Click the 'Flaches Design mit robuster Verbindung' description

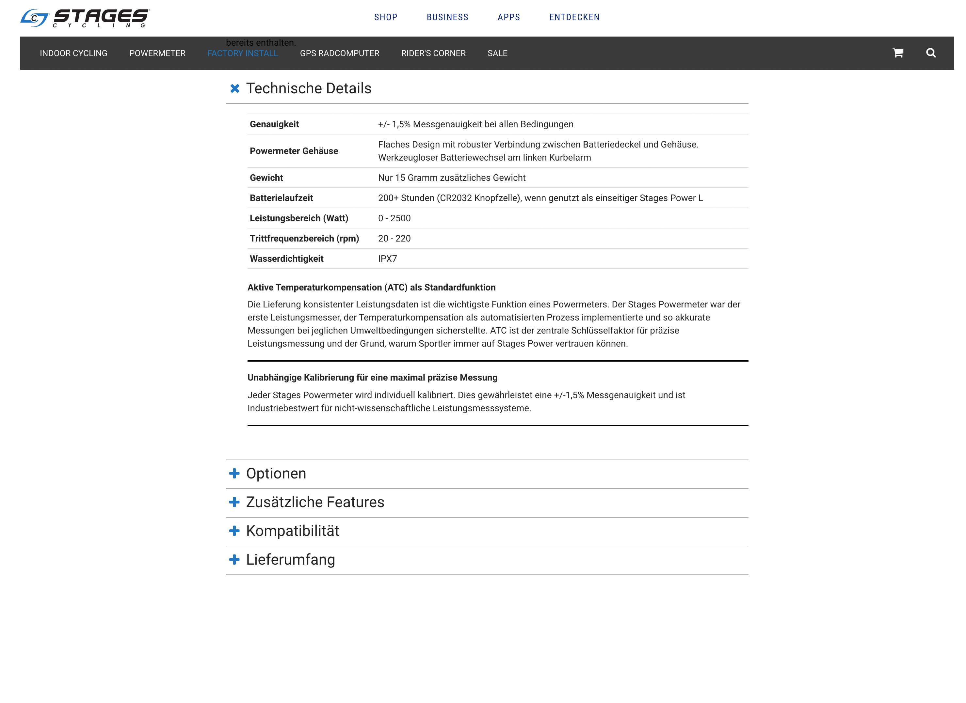pos(539,151)
